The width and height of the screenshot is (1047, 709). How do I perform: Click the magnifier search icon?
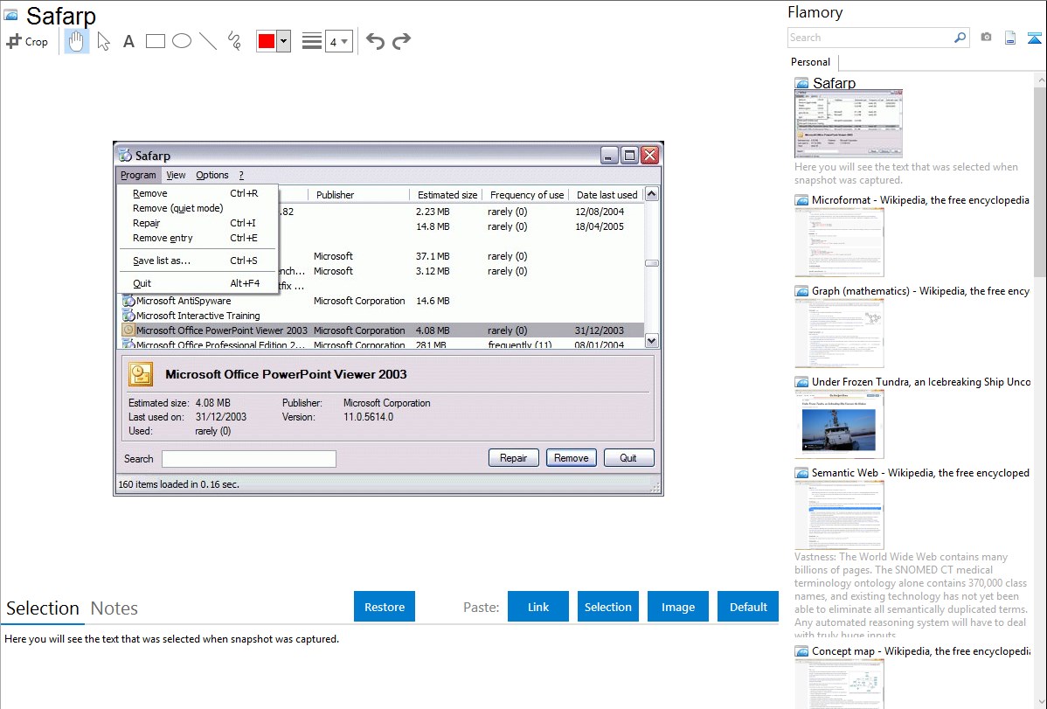pyautogui.click(x=960, y=38)
